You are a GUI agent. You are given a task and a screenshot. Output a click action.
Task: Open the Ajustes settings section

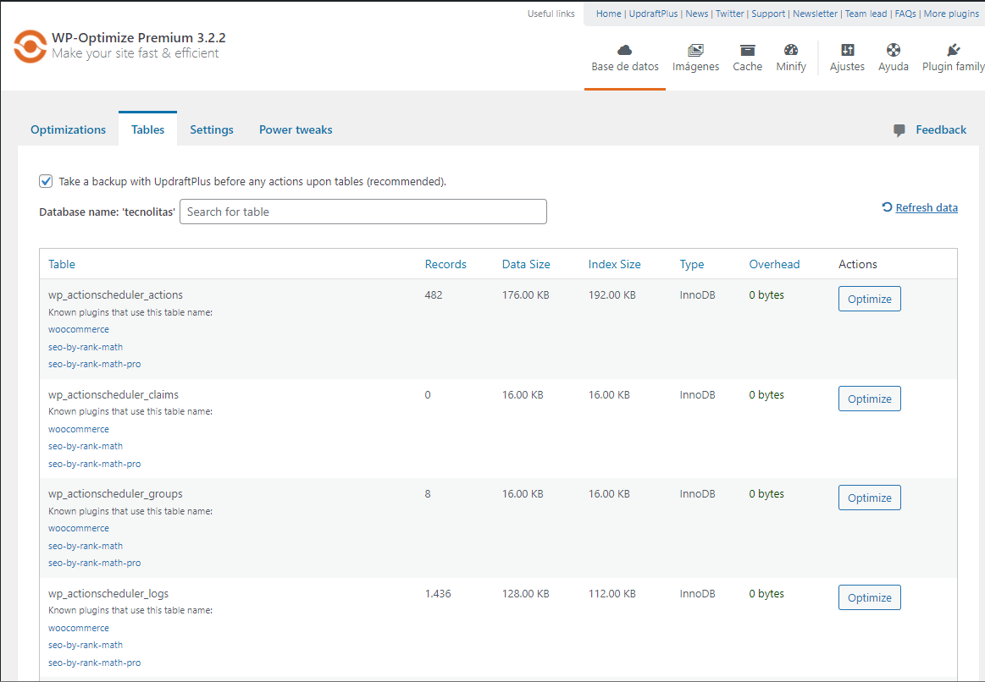[847, 57]
